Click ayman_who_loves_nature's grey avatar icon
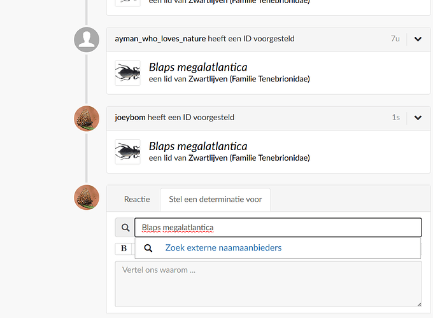The image size is (433, 318). click(87, 40)
